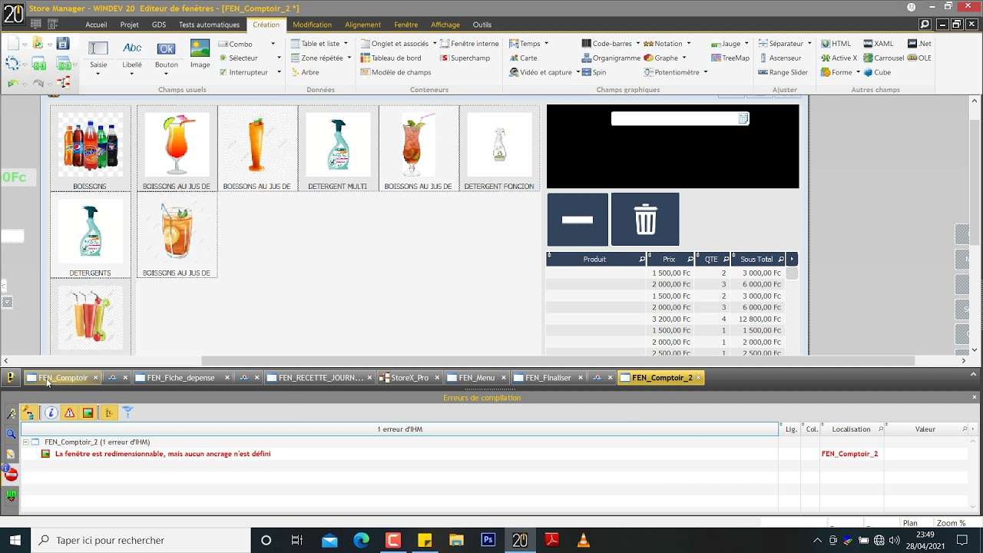Insert a XAML control

(x=878, y=44)
